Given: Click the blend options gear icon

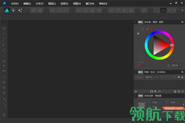Looking at the screenshot, I should point(179,77).
